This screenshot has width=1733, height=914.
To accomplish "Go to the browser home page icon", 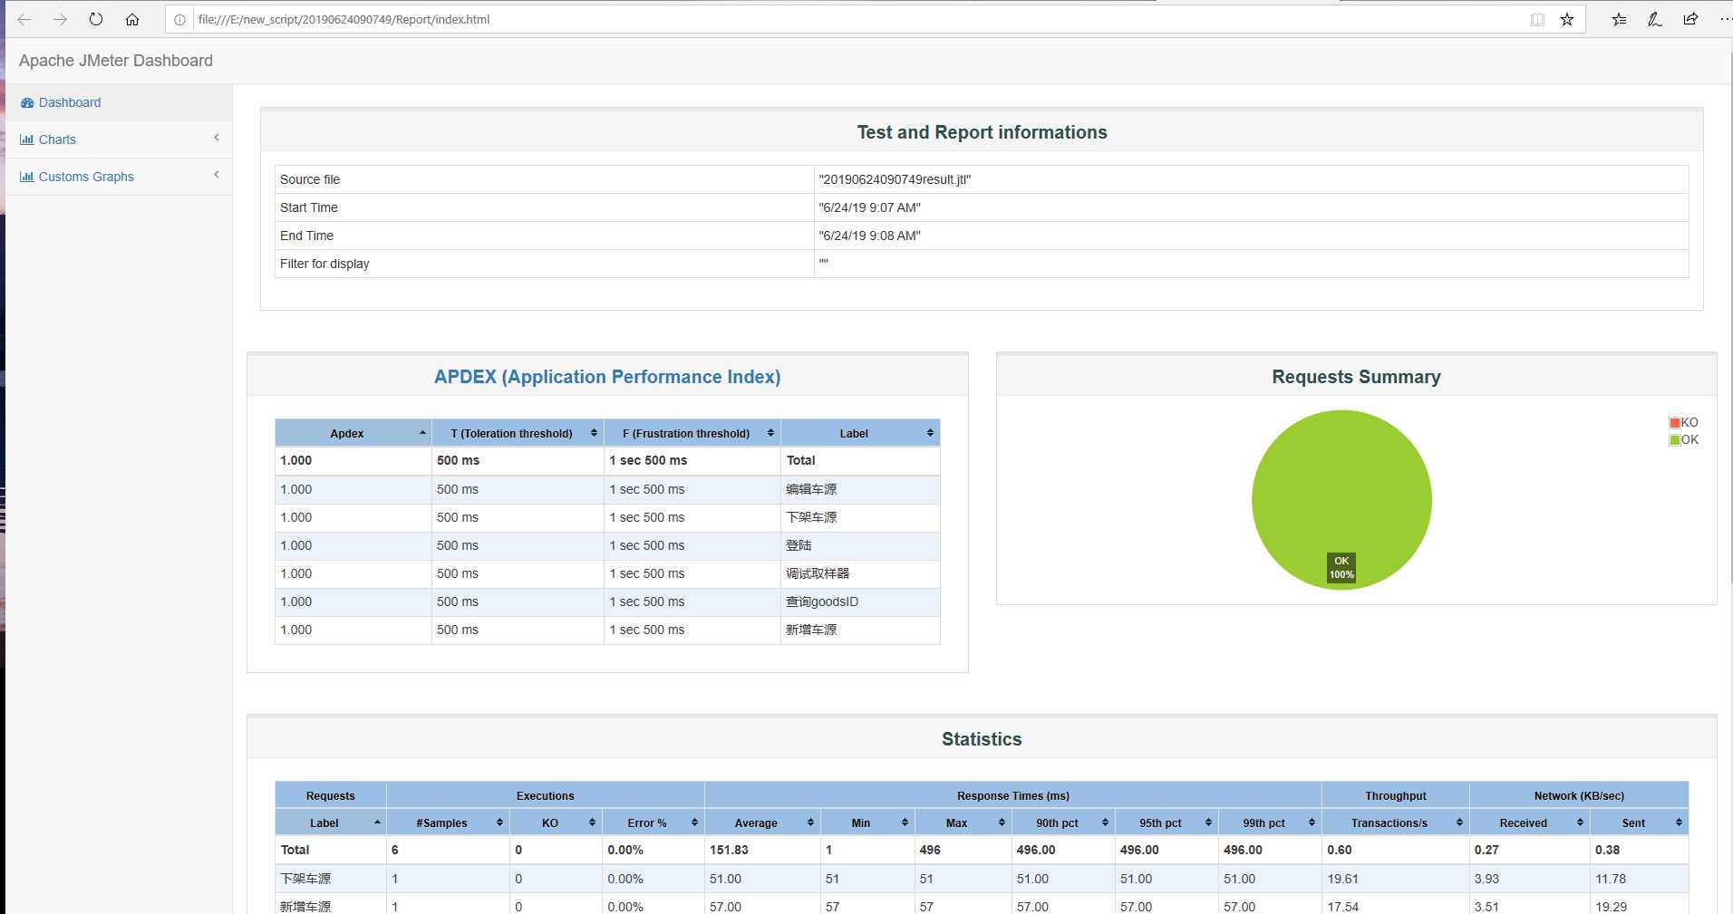I will pos(132,19).
